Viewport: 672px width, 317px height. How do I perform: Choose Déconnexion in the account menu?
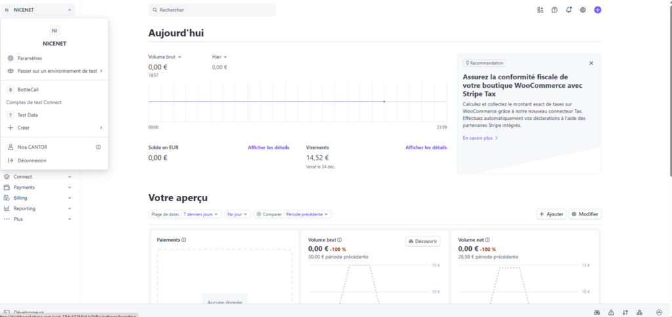tap(31, 160)
